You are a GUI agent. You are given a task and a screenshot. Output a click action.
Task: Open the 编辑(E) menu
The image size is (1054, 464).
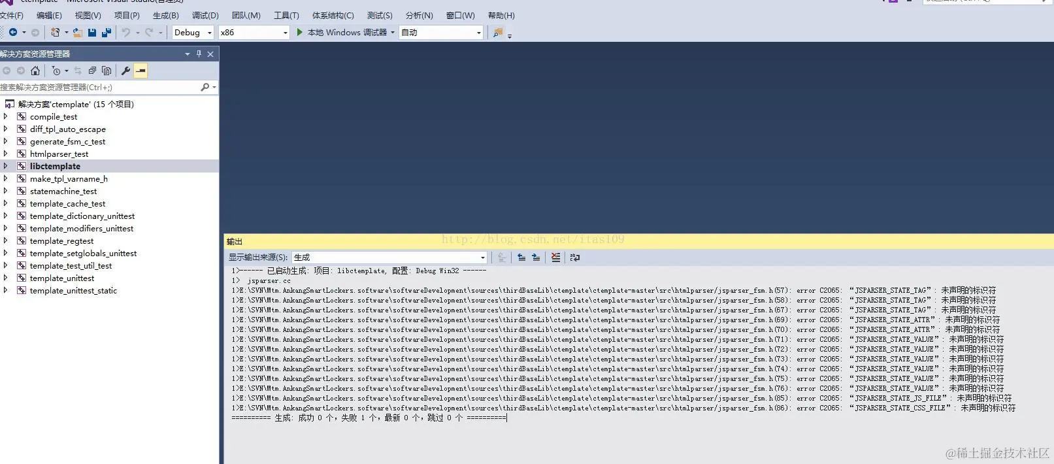coord(49,15)
